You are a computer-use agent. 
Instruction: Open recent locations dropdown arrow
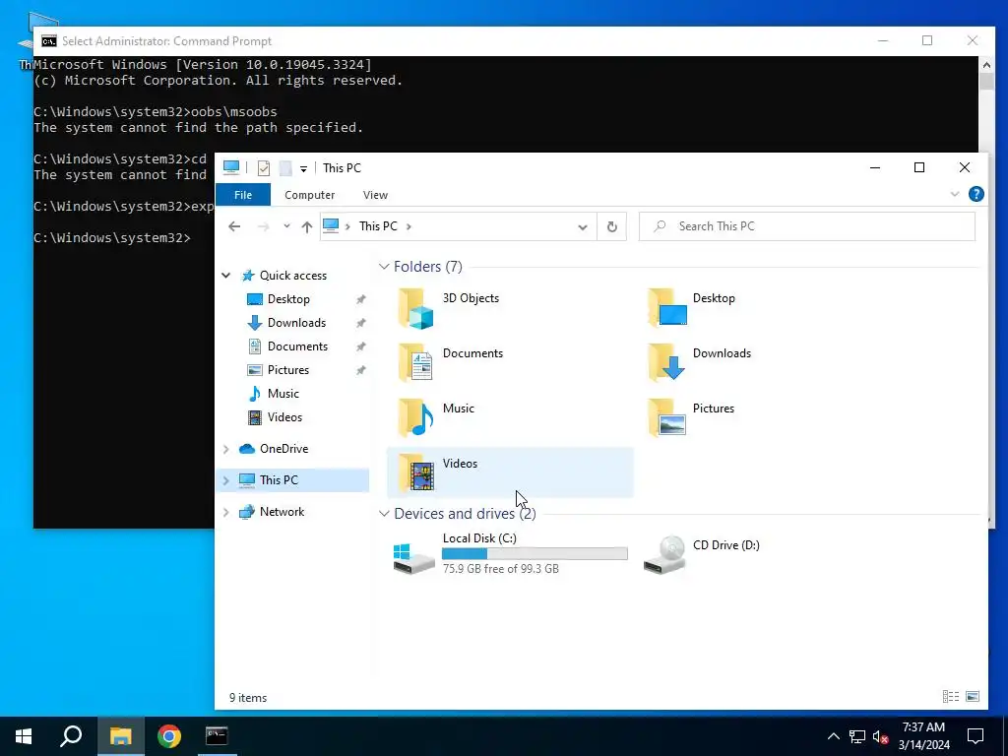pos(286,226)
